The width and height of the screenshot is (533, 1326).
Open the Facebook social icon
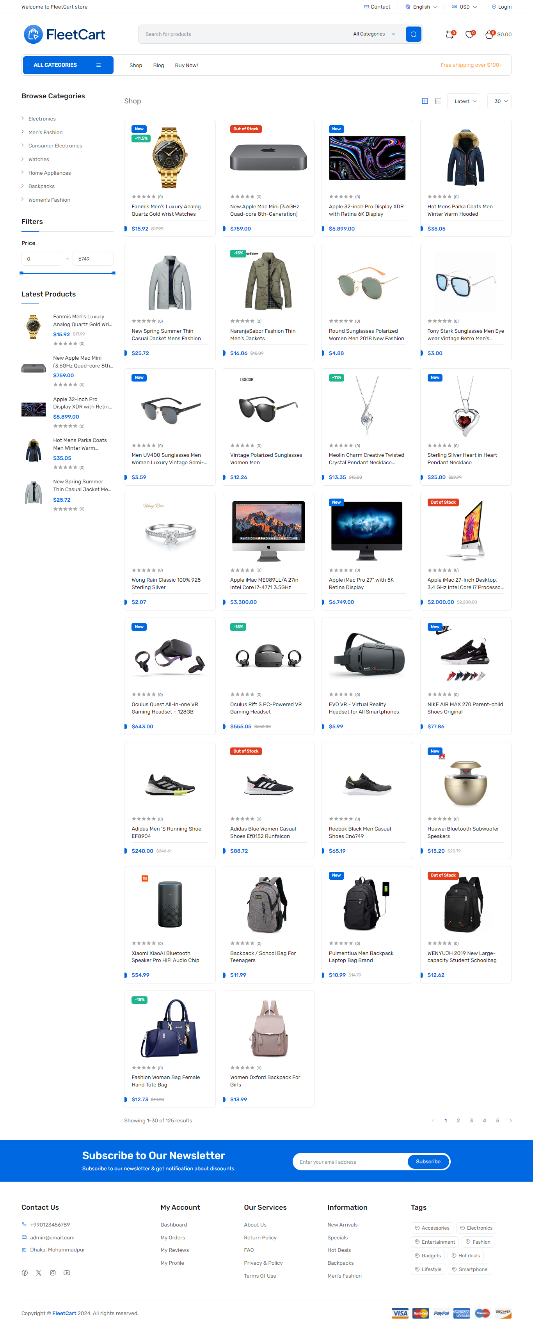click(25, 1273)
